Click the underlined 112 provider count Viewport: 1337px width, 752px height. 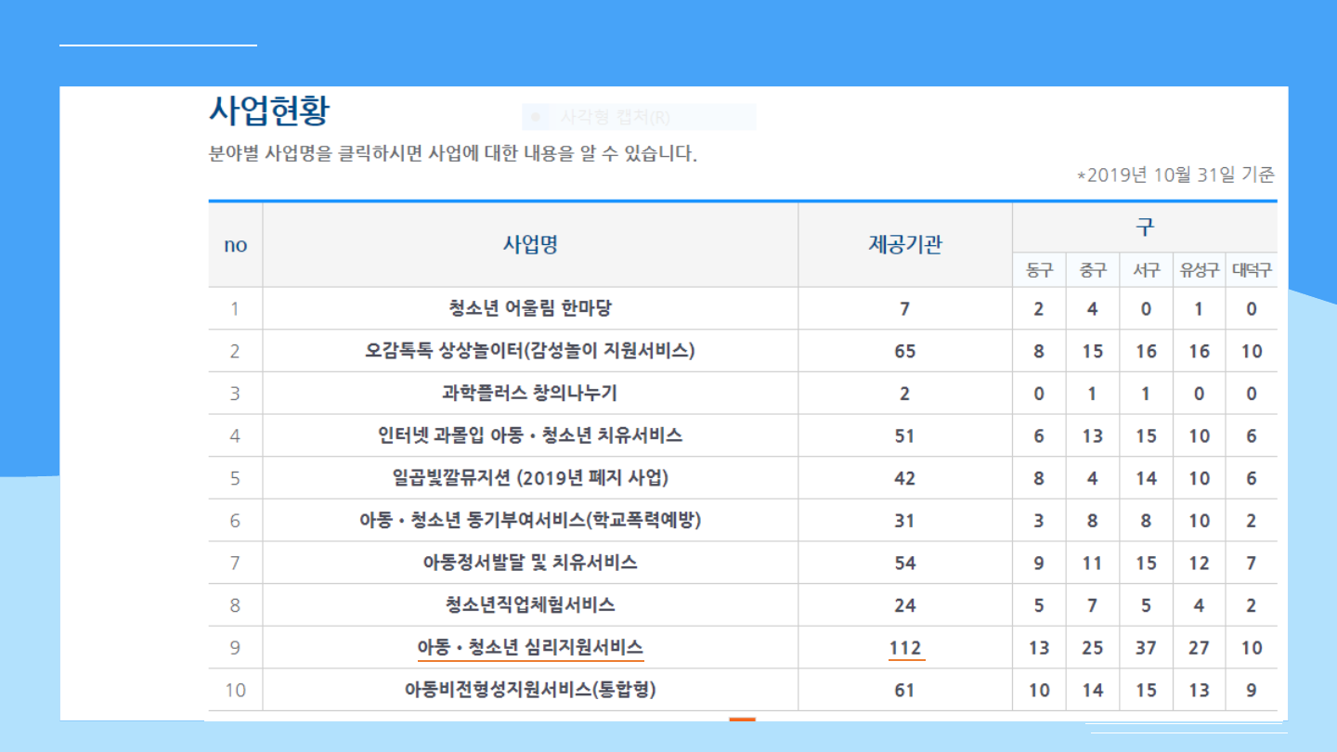tap(905, 647)
